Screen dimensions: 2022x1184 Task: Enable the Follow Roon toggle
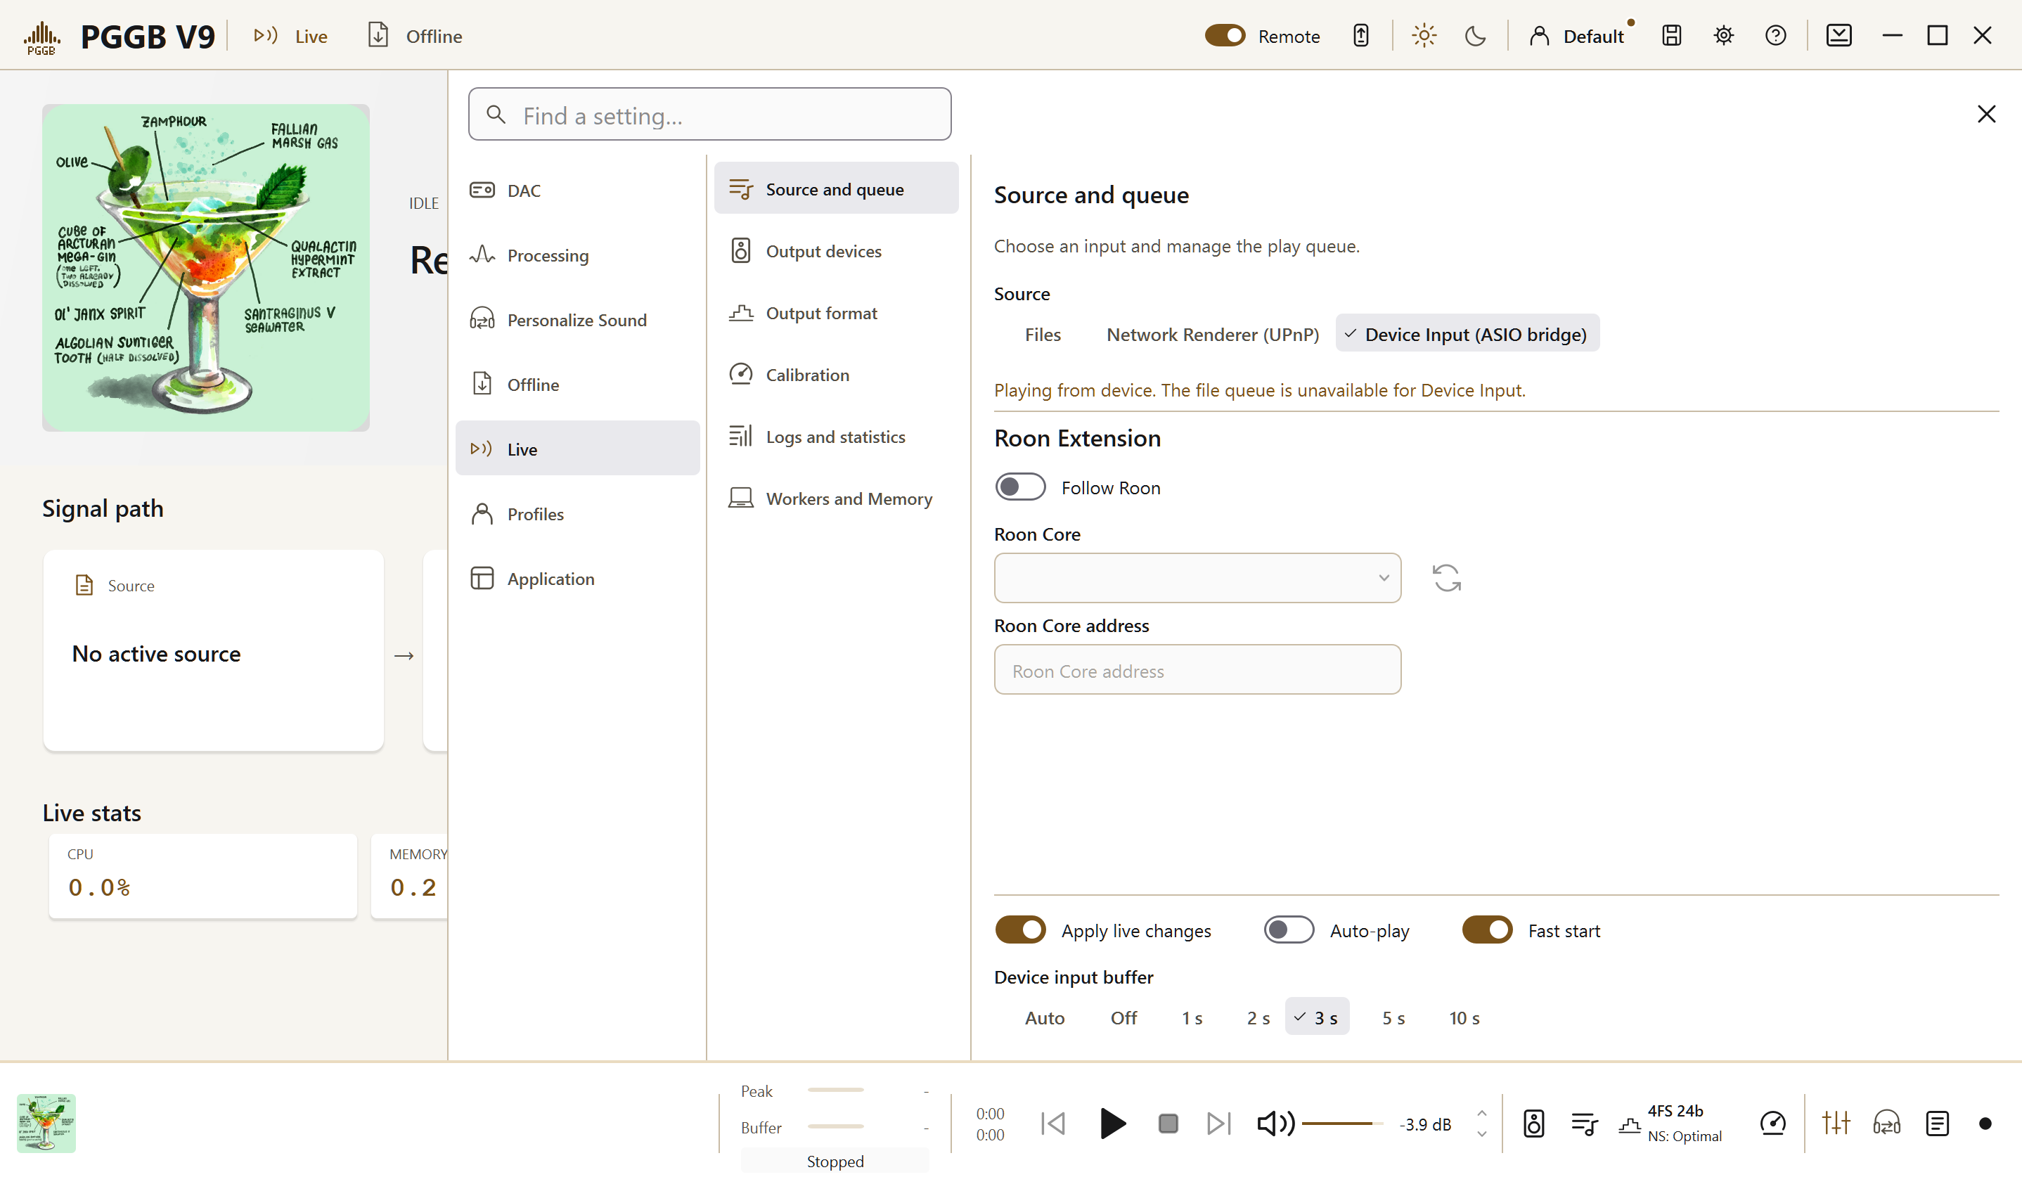tap(1020, 487)
